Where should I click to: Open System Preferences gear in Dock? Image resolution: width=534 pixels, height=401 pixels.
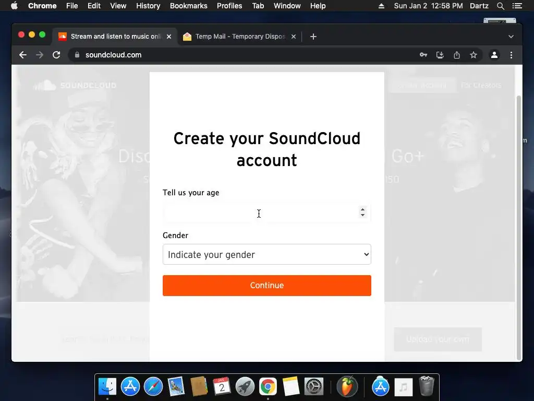(x=313, y=387)
